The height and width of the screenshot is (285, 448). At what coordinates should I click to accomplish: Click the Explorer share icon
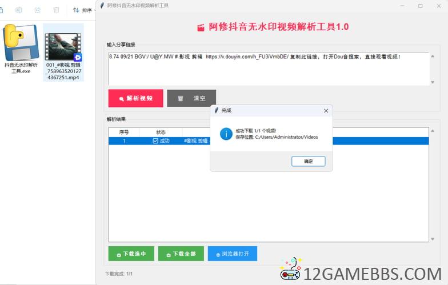coord(38,10)
